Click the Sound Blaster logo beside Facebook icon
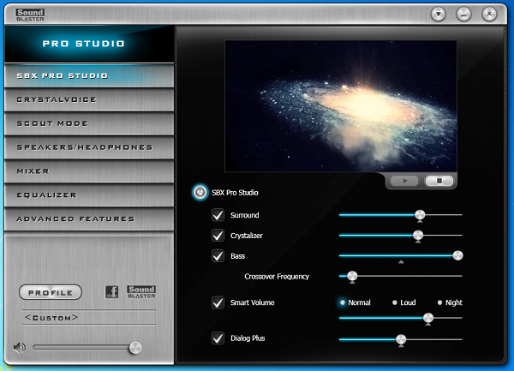 (x=141, y=291)
